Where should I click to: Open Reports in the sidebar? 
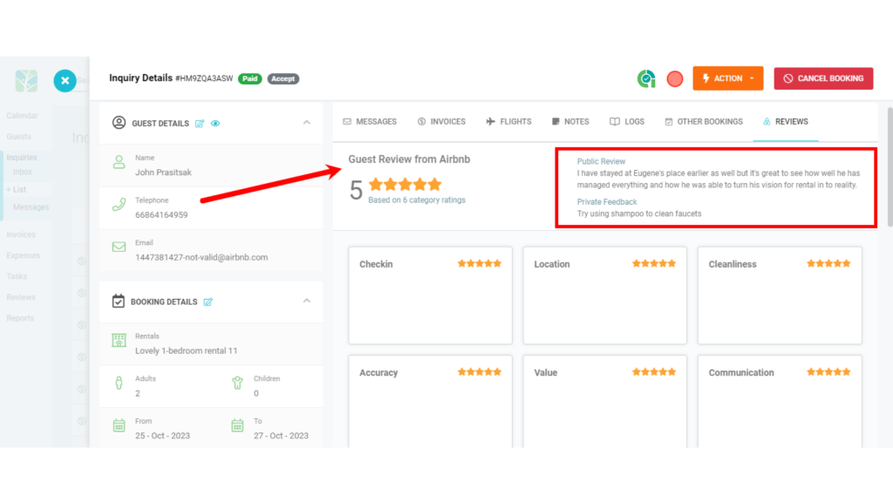point(21,318)
